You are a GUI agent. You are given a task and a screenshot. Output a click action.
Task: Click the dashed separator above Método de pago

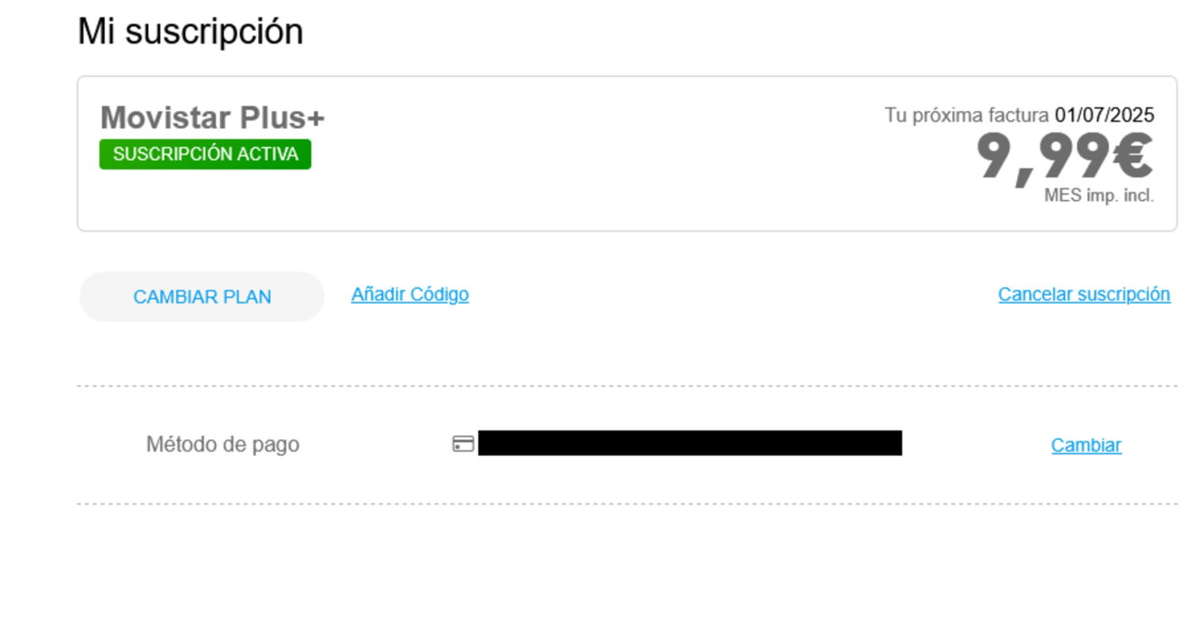[x=627, y=386]
